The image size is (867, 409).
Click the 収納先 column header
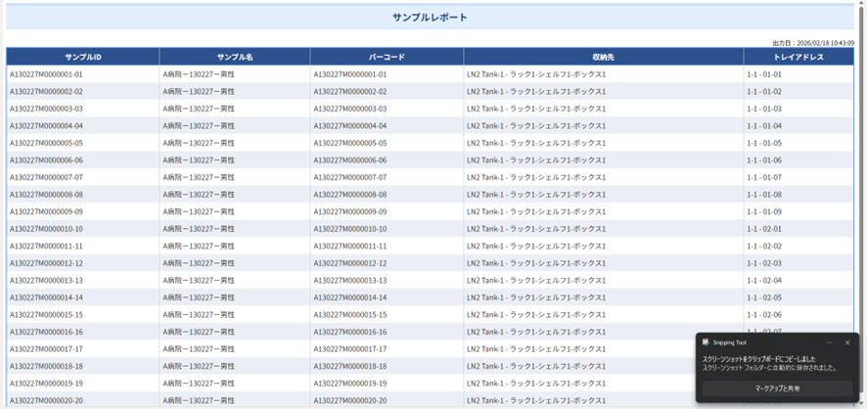click(x=603, y=57)
